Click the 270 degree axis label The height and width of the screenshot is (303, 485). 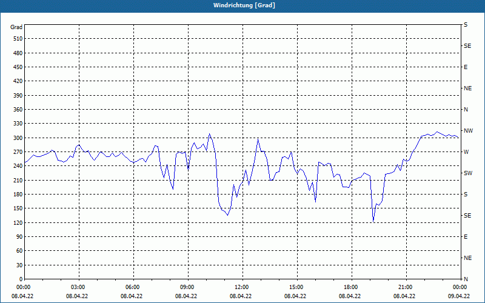tap(18, 152)
